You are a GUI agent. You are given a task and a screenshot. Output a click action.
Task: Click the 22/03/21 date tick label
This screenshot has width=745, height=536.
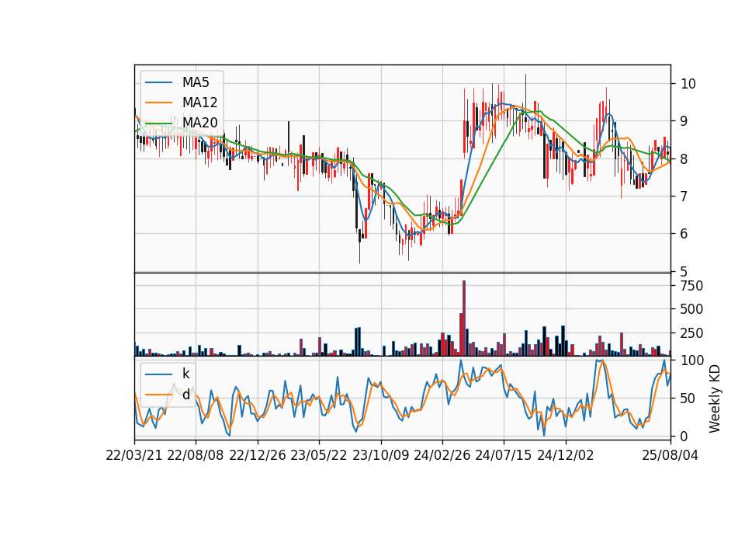click(134, 455)
